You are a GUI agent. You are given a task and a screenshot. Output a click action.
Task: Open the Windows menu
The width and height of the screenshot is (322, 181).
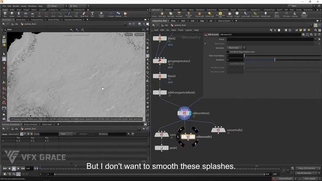click(32, 6)
